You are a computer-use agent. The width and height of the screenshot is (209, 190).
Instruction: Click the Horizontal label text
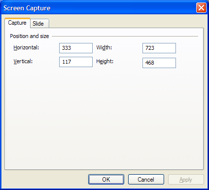tap(26, 47)
